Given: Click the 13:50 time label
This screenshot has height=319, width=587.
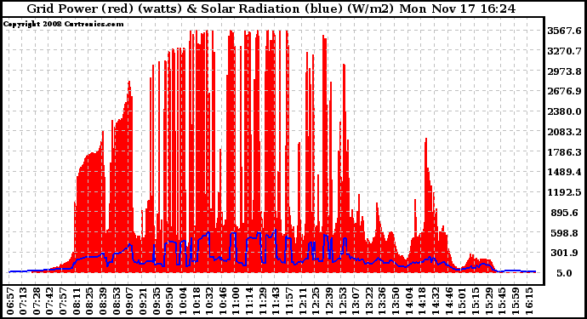Looking at the screenshot, I should [396, 300].
